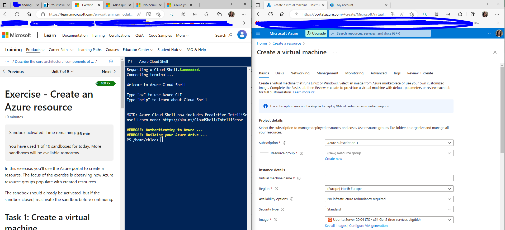
Task: Open the Resource group dropdown
Action: (x=389, y=153)
